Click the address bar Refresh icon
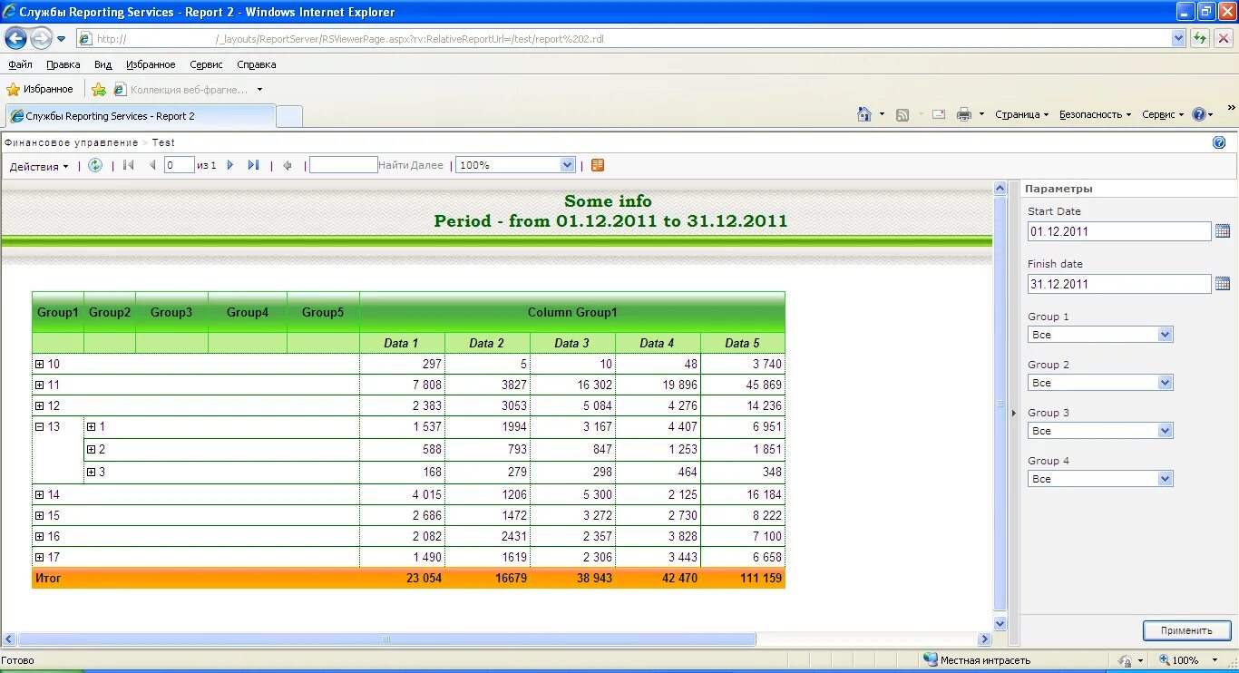This screenshot has width=1239, height=673. click(1200, 38)
